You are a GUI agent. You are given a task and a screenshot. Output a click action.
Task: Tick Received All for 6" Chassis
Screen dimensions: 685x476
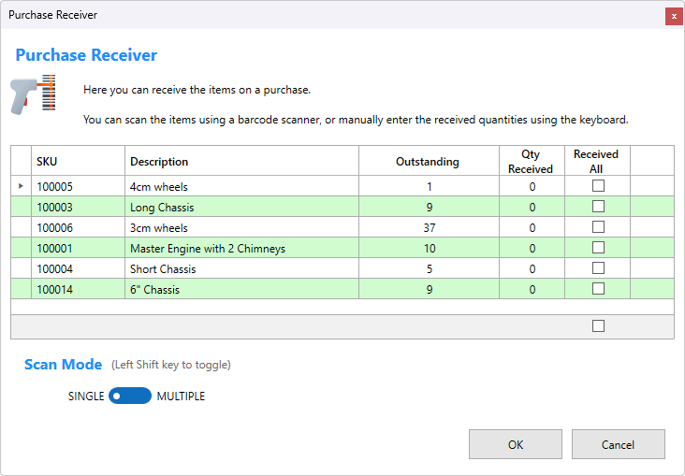(598, 289)
